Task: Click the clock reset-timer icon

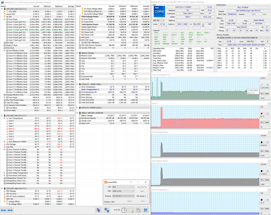Action: [x=124, y=210]
